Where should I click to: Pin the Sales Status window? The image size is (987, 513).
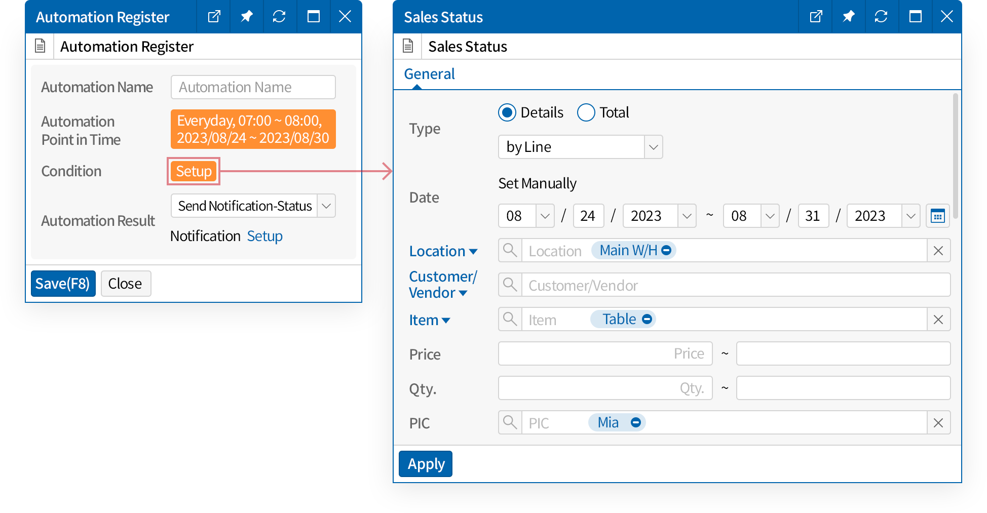pyautogui.click(x=848, y=17)
